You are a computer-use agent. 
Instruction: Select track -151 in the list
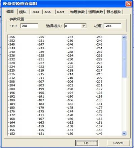coord(41,133)
